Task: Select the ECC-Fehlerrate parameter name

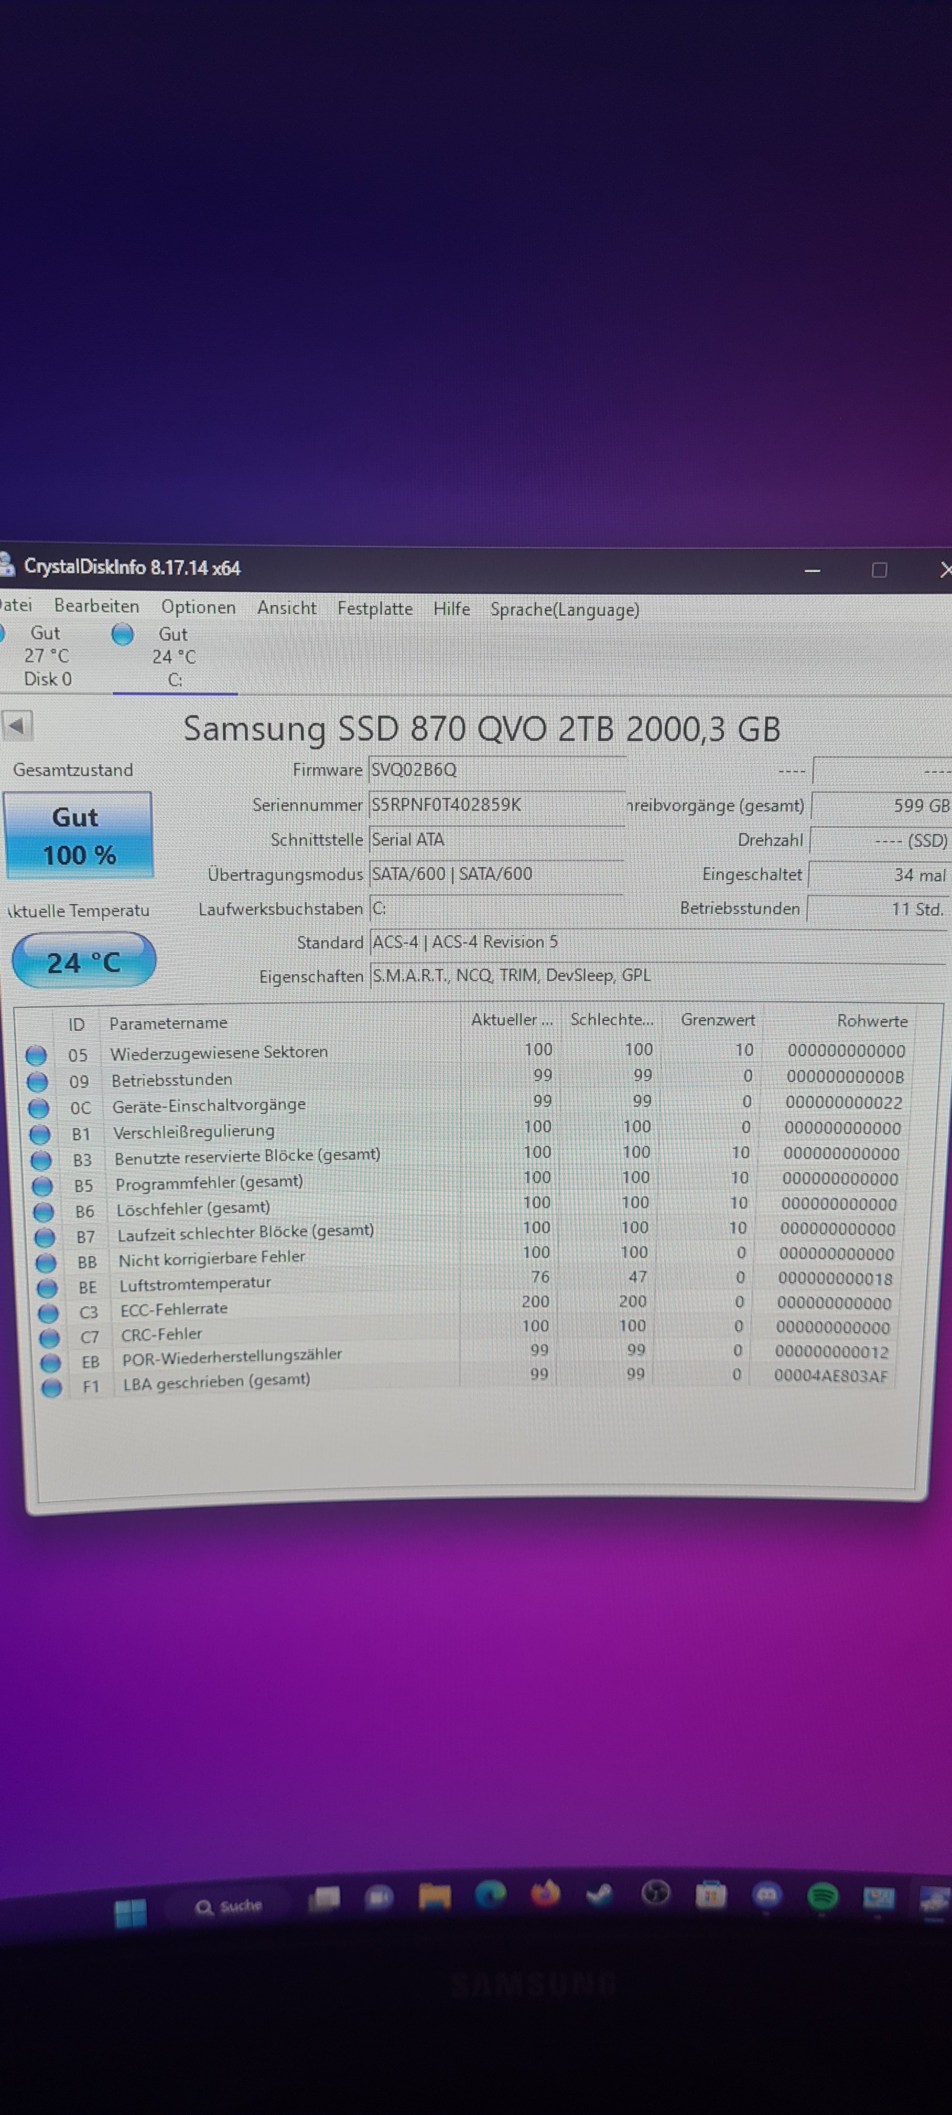Action: 174,1309
